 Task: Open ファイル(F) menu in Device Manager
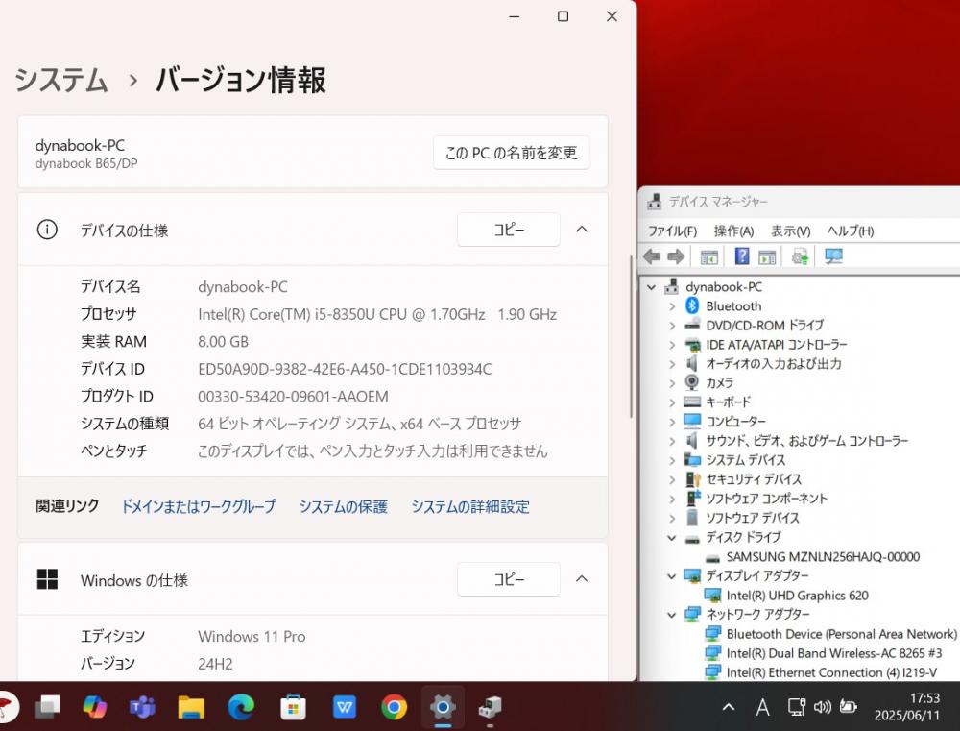tap(672, 231)
